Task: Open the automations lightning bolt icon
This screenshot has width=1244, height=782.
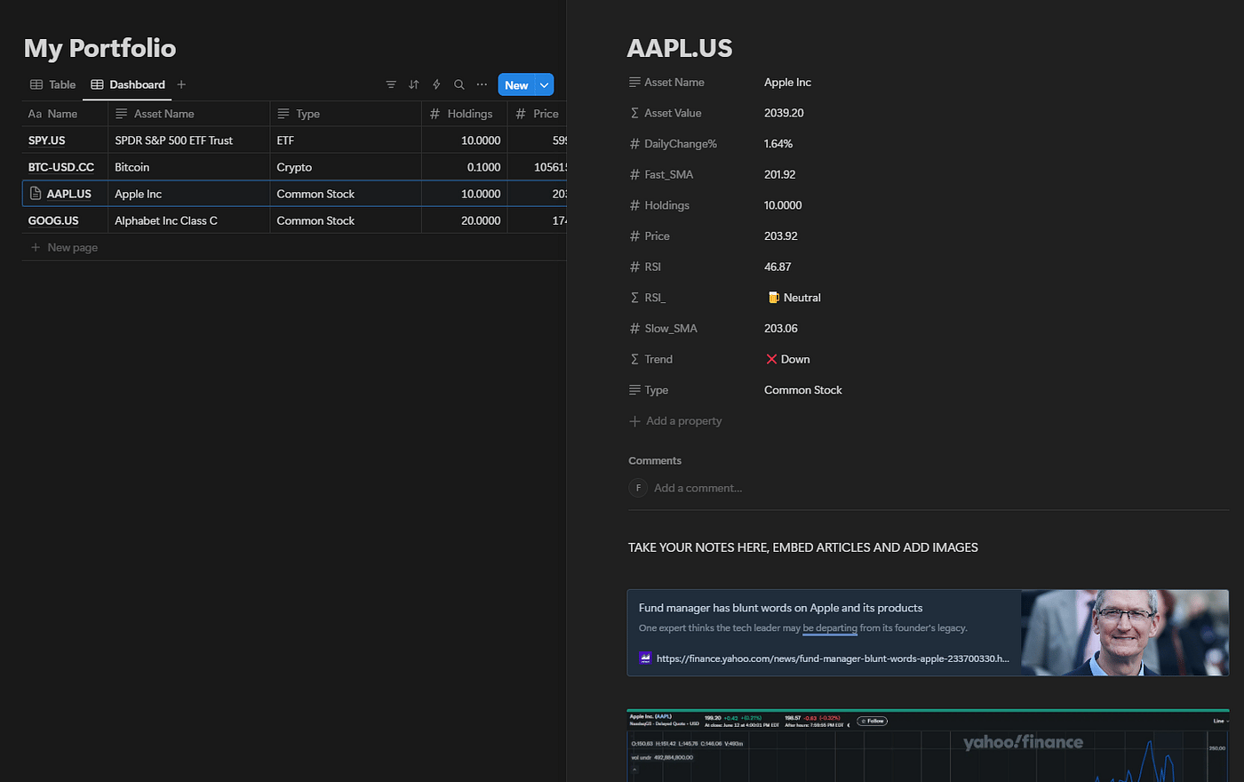Action: [x=436, y=84]
